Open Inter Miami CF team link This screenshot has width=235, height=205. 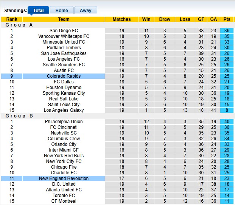64,150
